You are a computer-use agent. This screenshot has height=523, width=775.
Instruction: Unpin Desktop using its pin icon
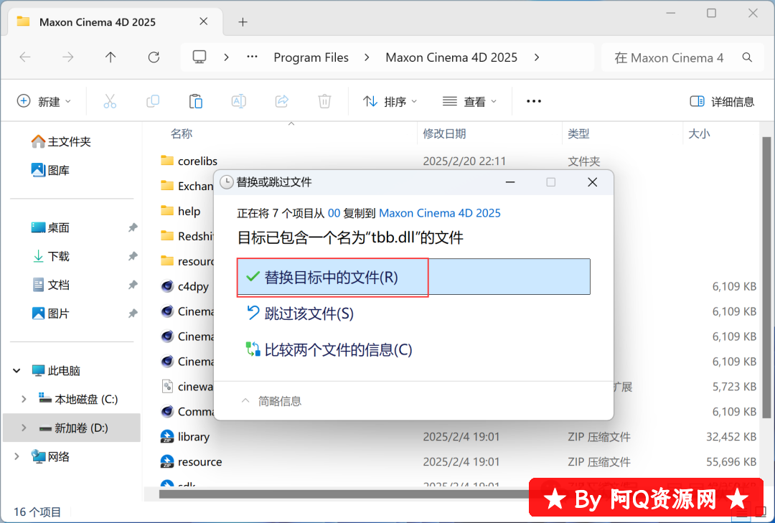(x=133, y=228)
